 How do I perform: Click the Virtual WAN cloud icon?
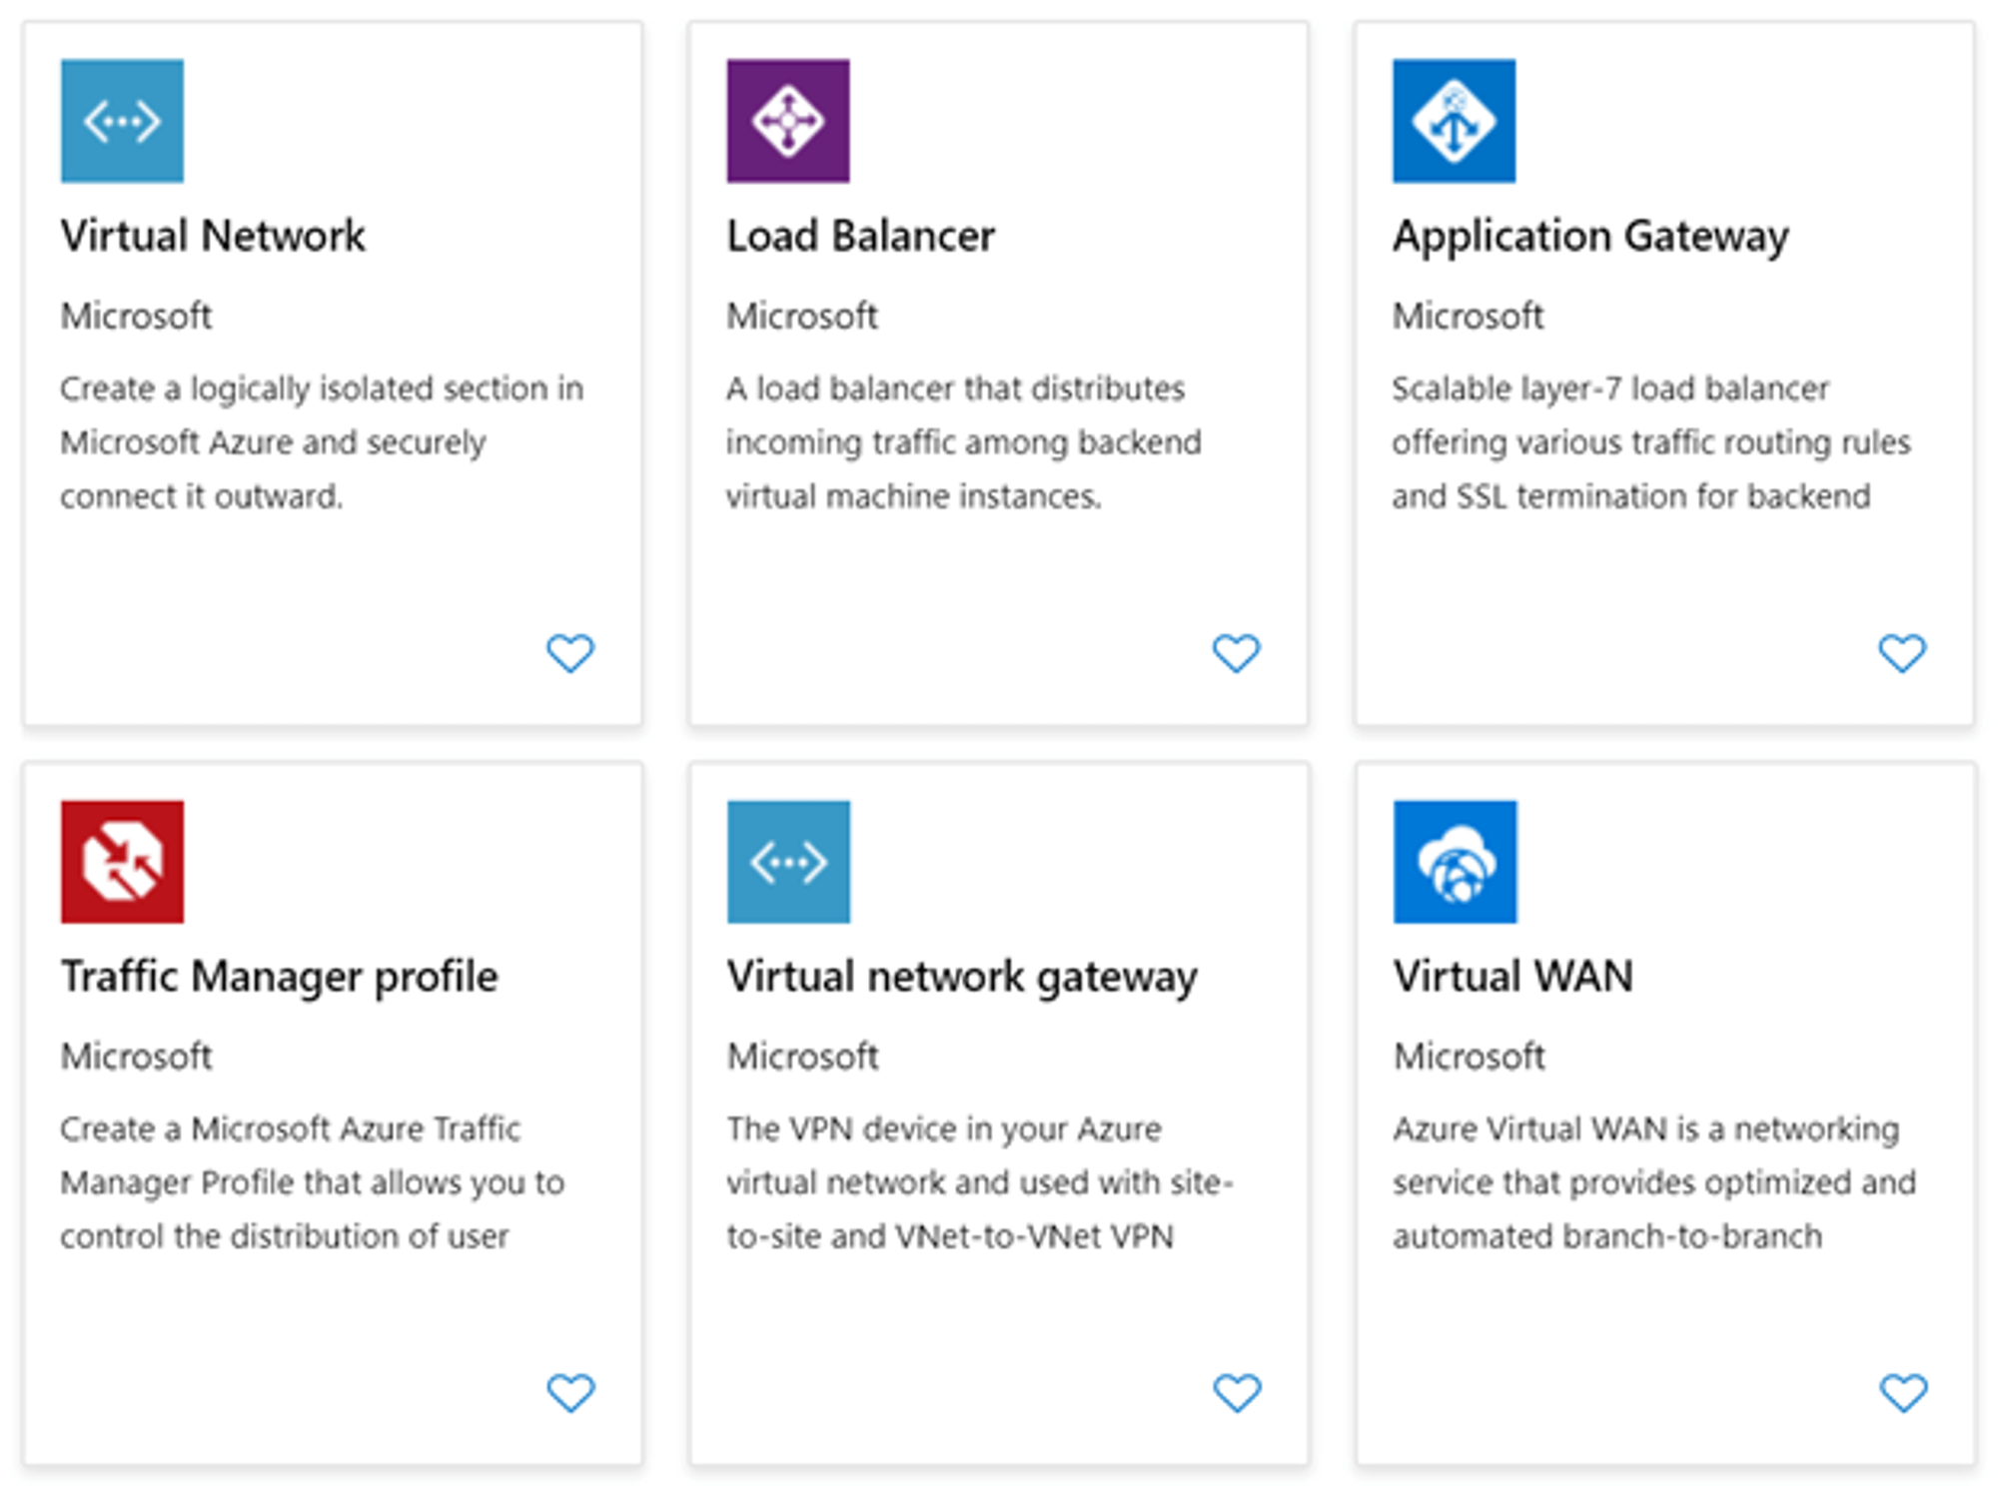click(x=1455, y=863)
